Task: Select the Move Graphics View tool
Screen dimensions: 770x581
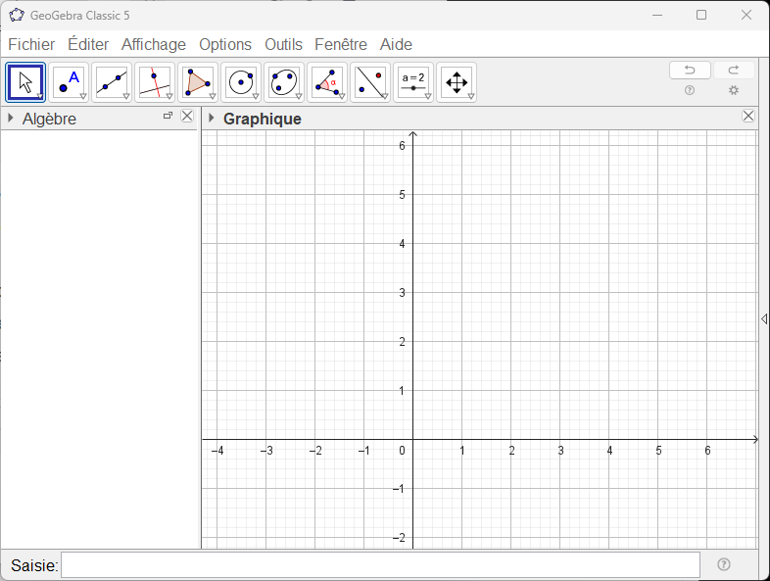Action: [457, 82]
